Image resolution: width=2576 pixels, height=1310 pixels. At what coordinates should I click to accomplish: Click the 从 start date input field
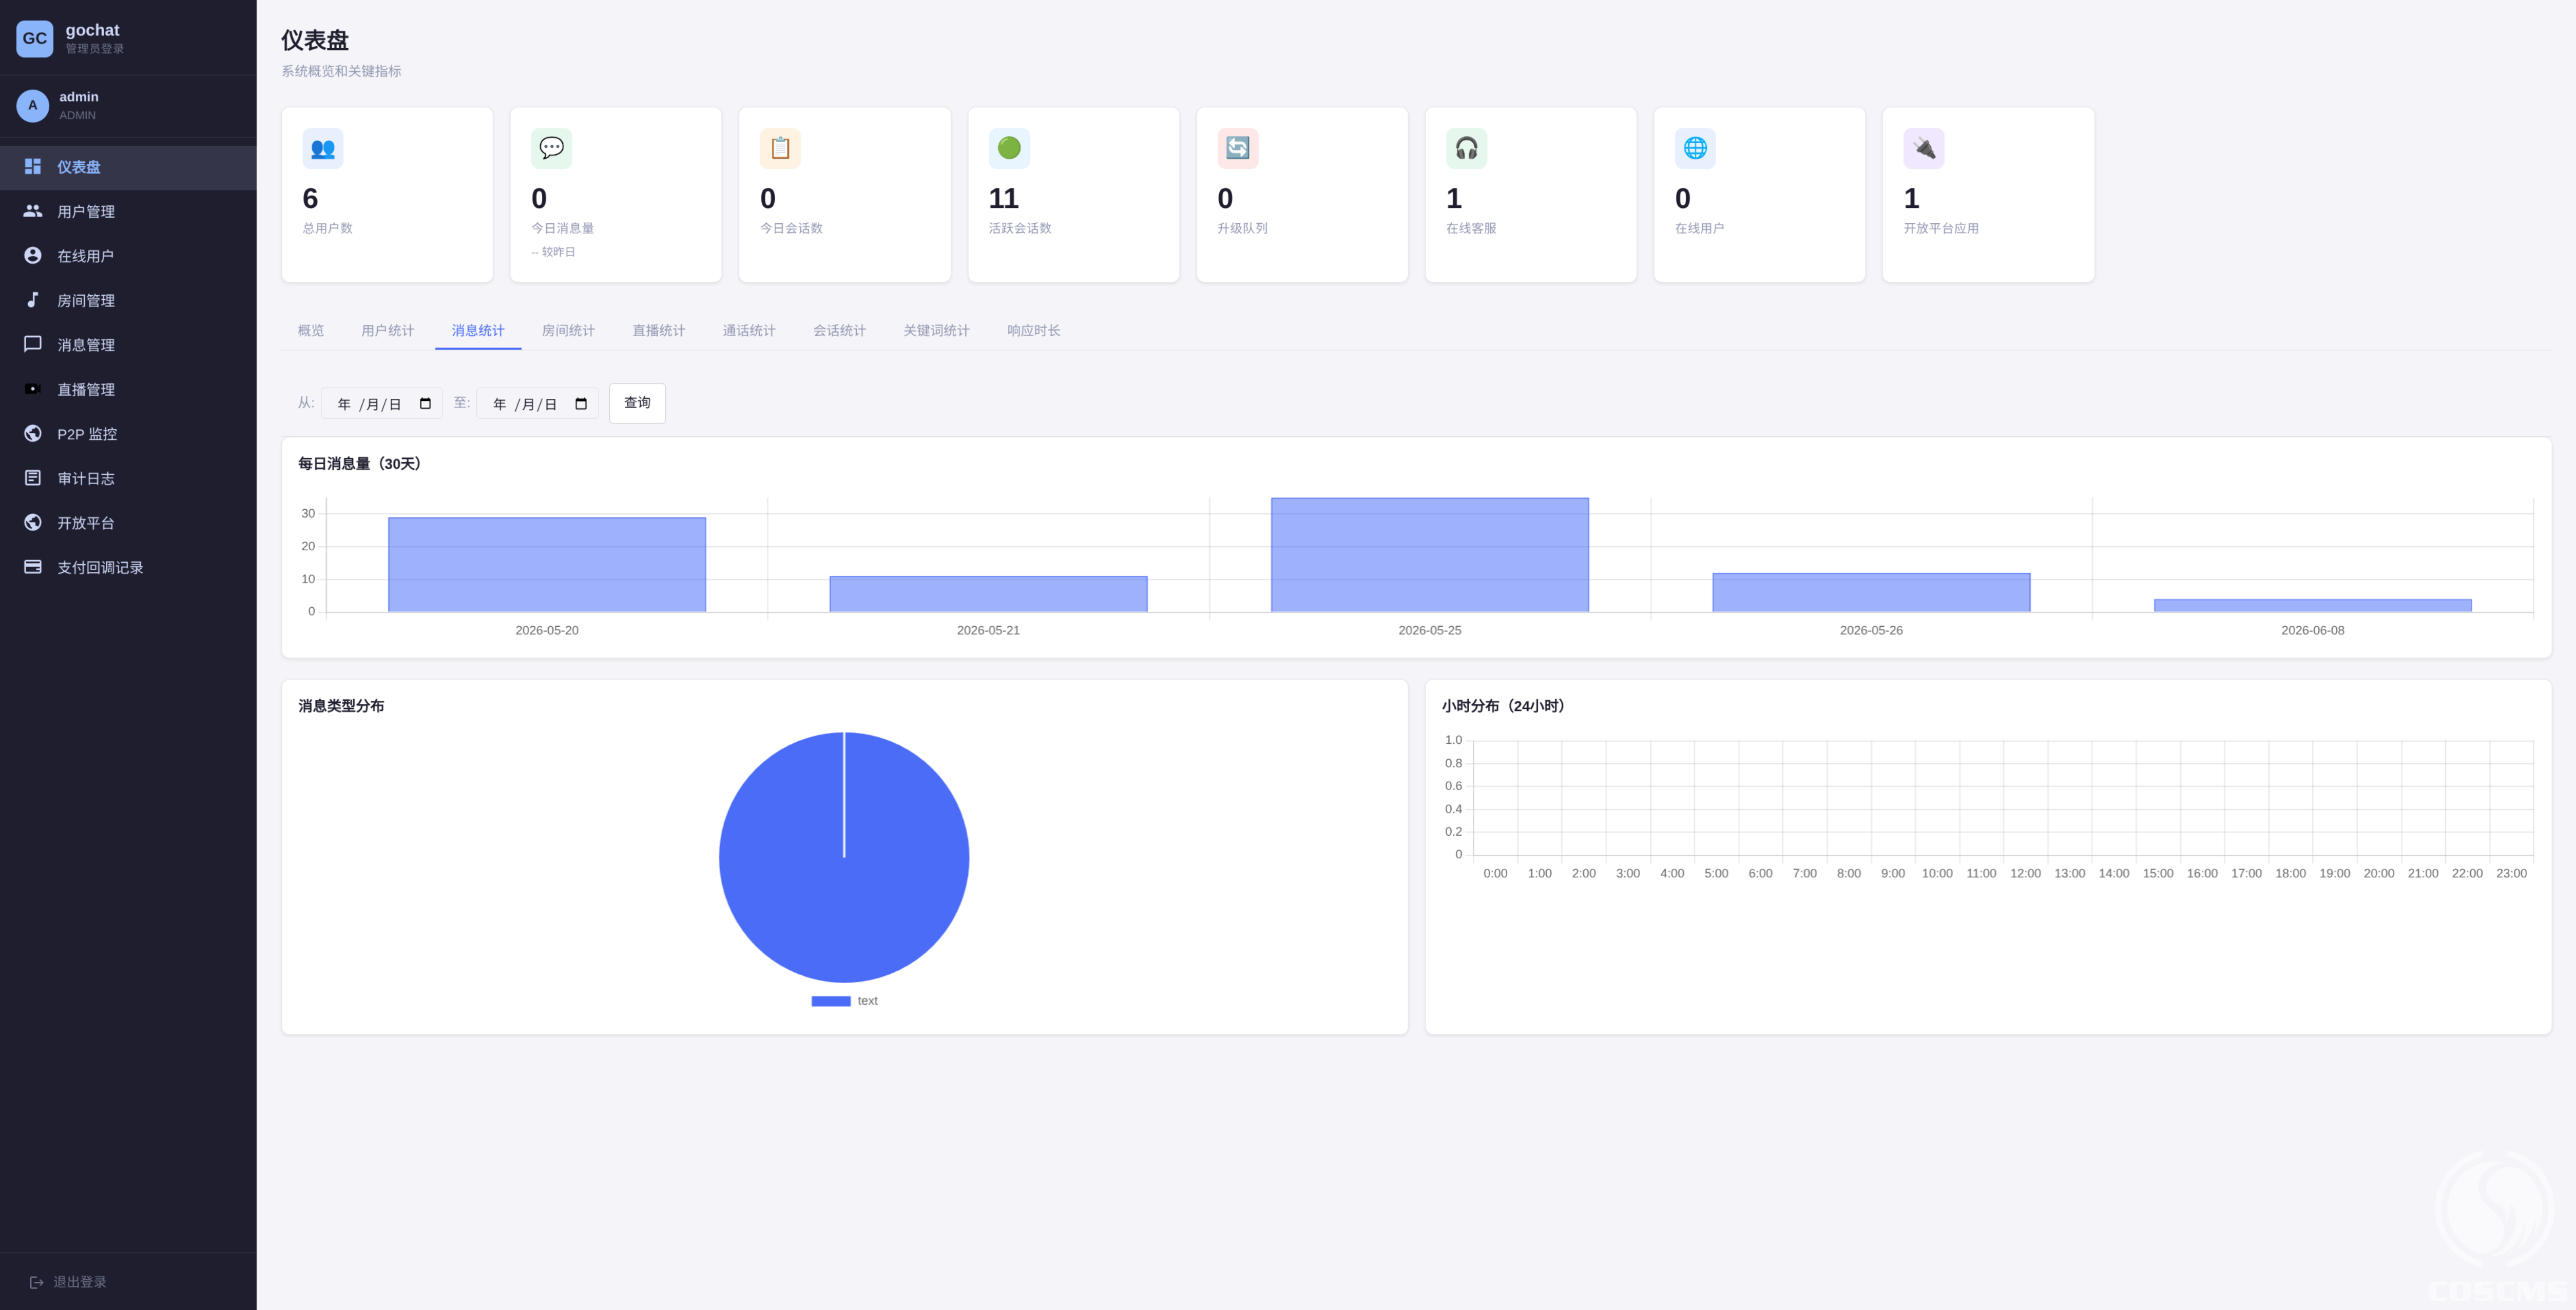tap(382, 404)
